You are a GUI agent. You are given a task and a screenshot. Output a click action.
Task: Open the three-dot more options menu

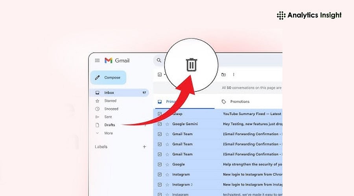(x=234, y=74)
